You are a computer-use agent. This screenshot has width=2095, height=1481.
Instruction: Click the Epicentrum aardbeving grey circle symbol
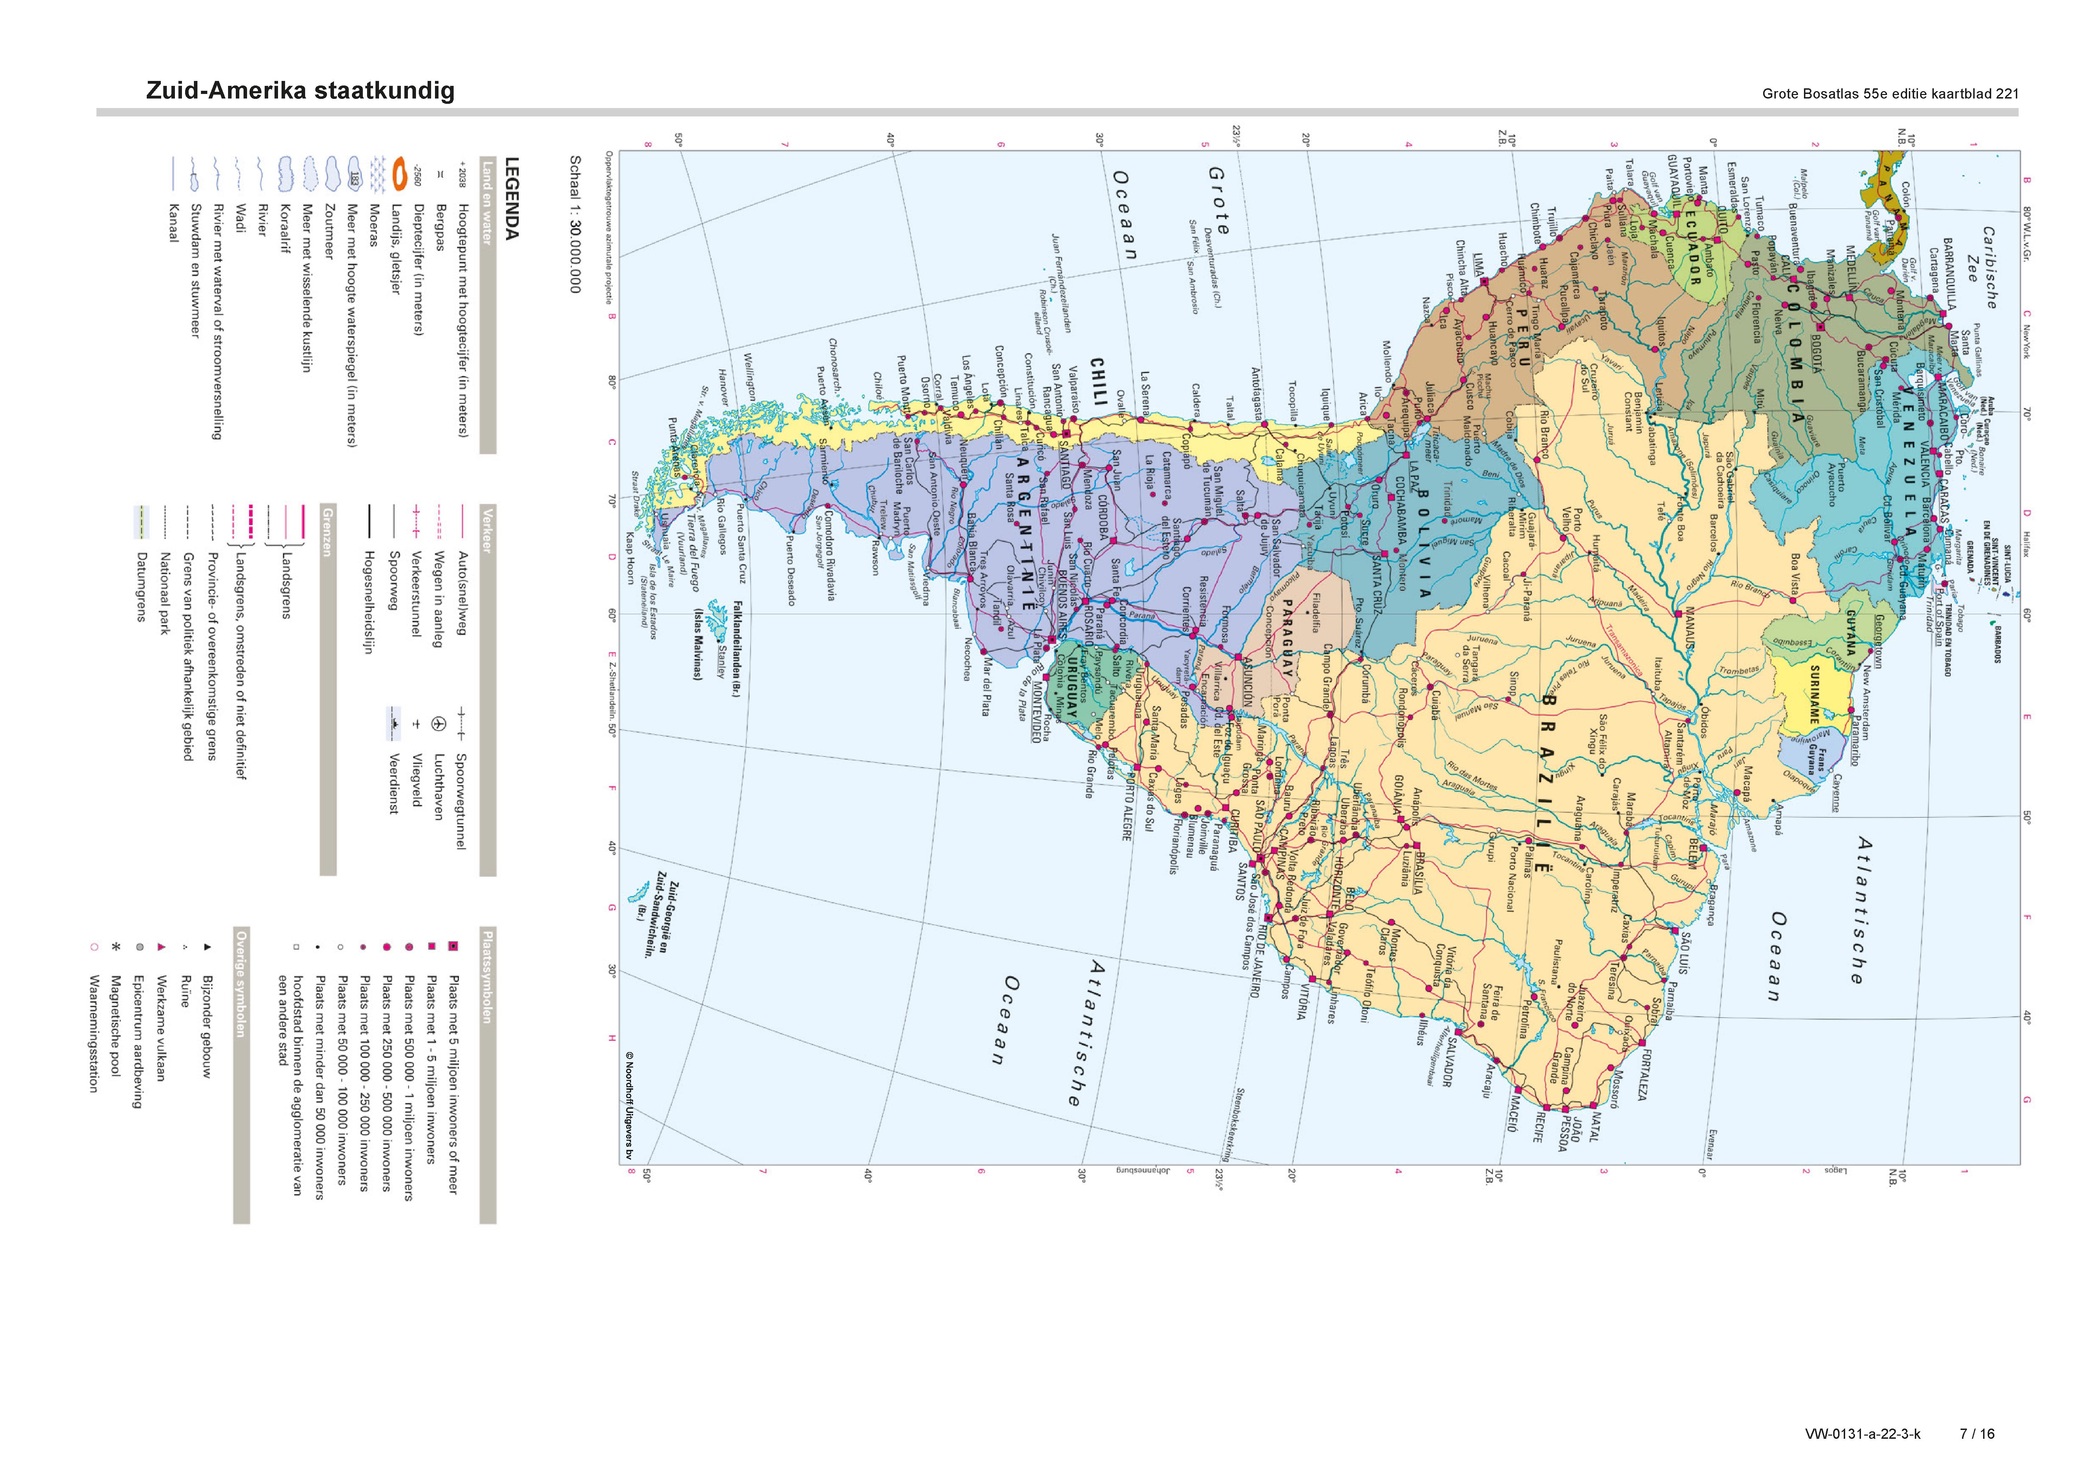[x=140, y=947]
